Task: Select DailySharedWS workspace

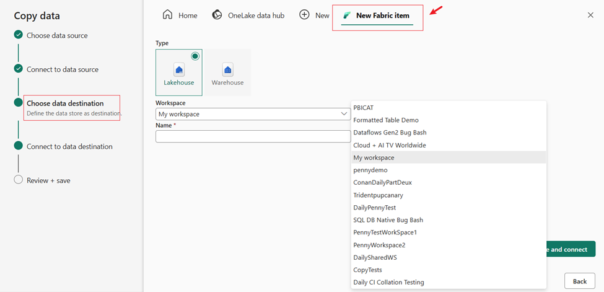Action: (449, 257)
